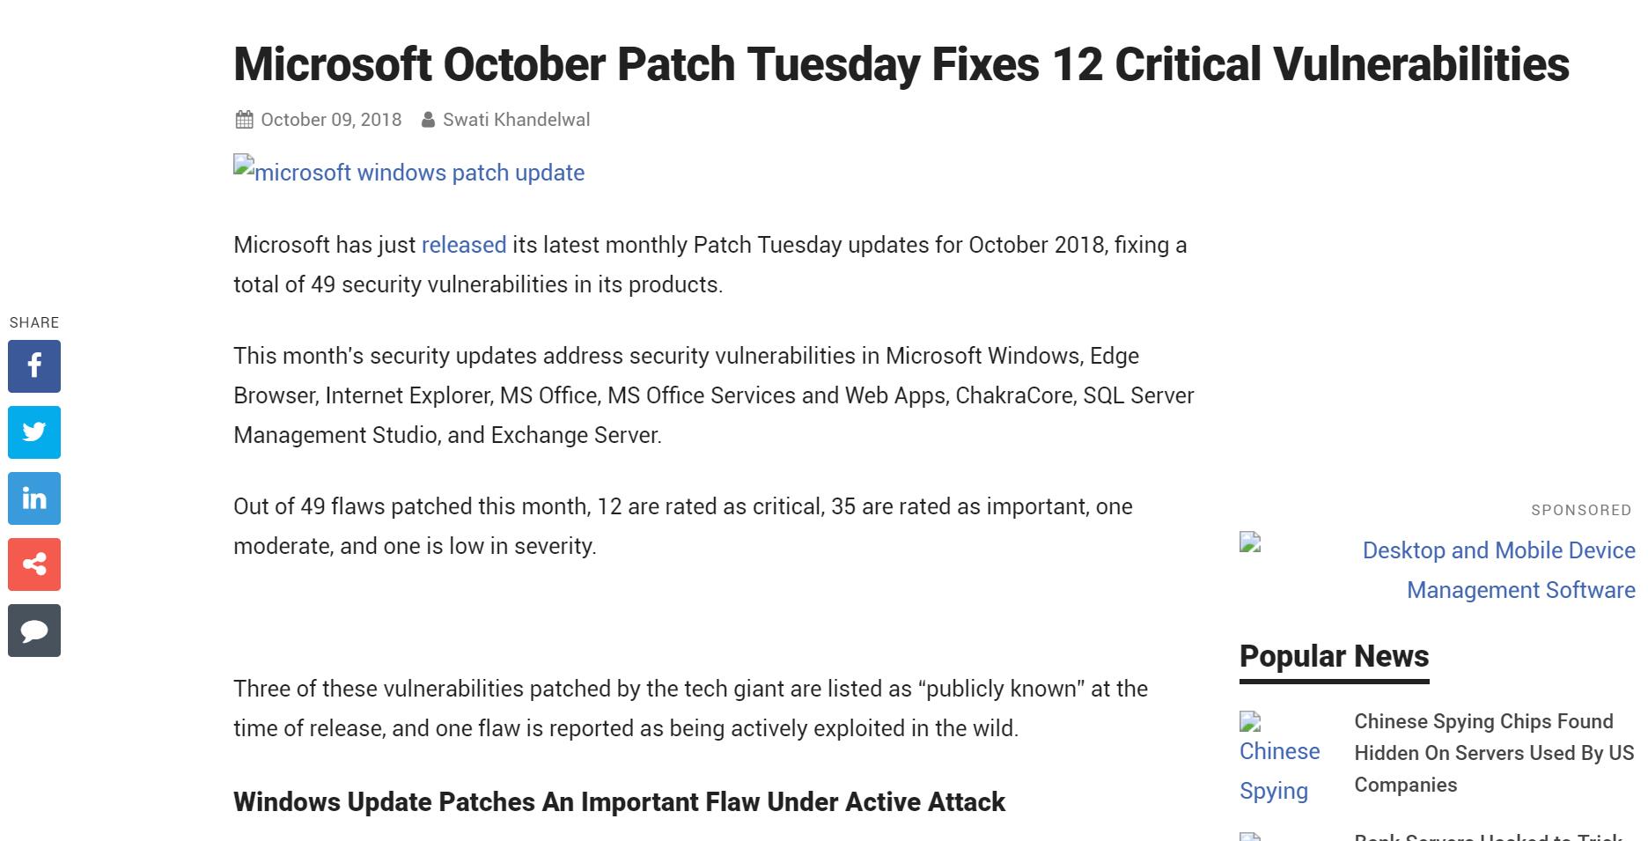This screenshot has width=1648, height=841.
Task: Share article on Facebook
Action: [34, 366]
